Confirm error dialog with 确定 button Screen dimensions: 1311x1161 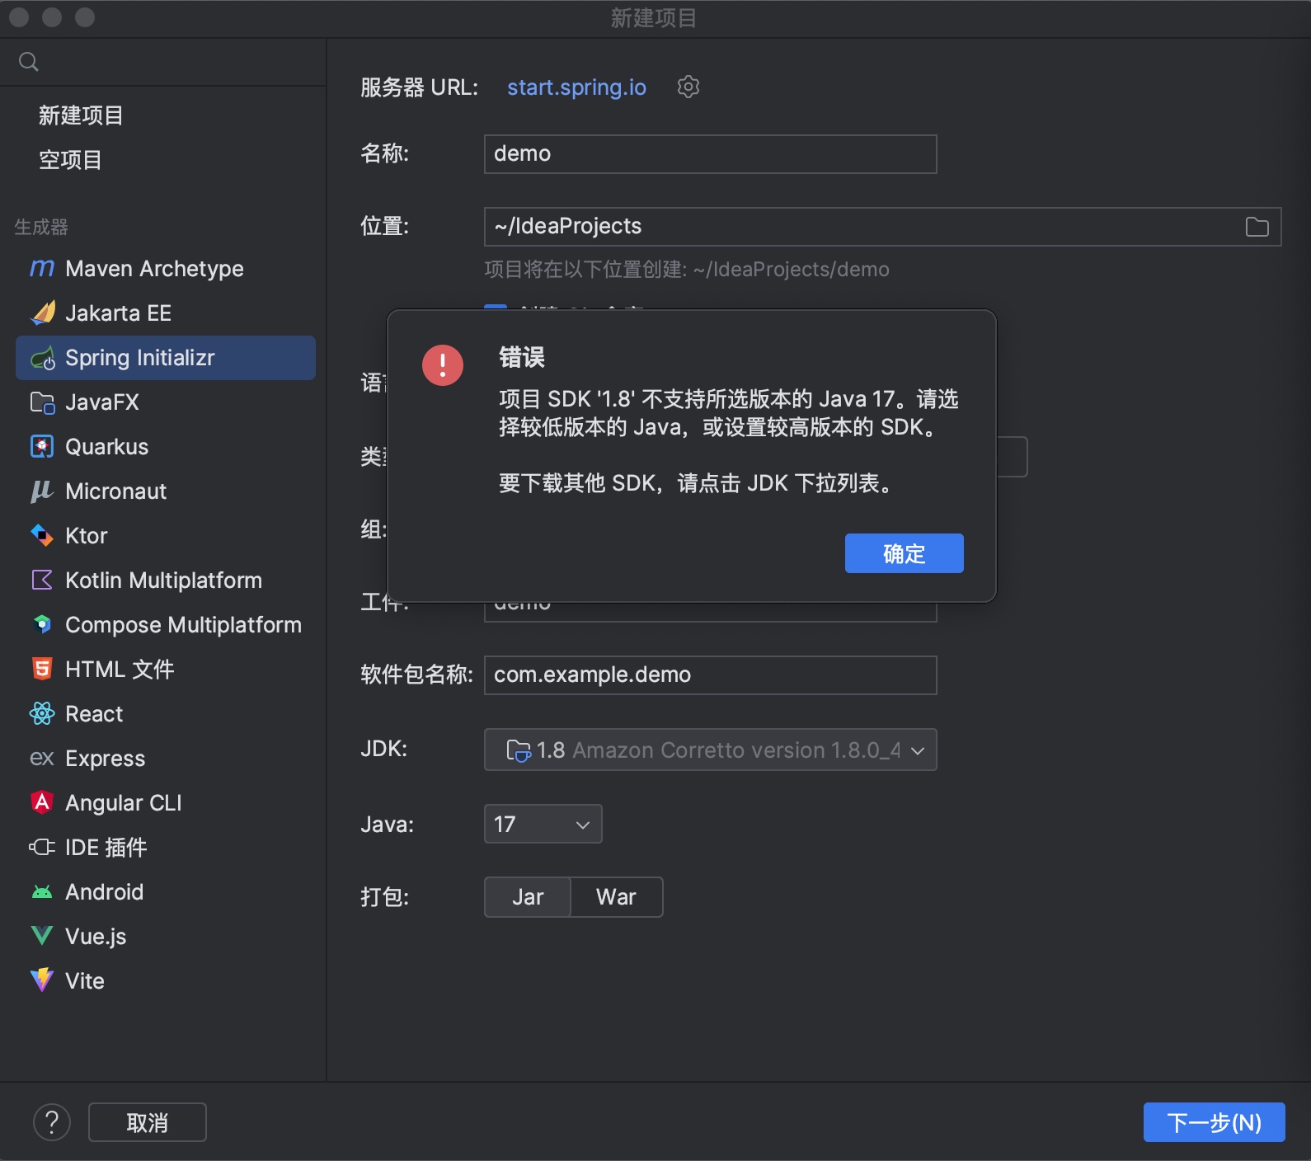pos(905,553)
